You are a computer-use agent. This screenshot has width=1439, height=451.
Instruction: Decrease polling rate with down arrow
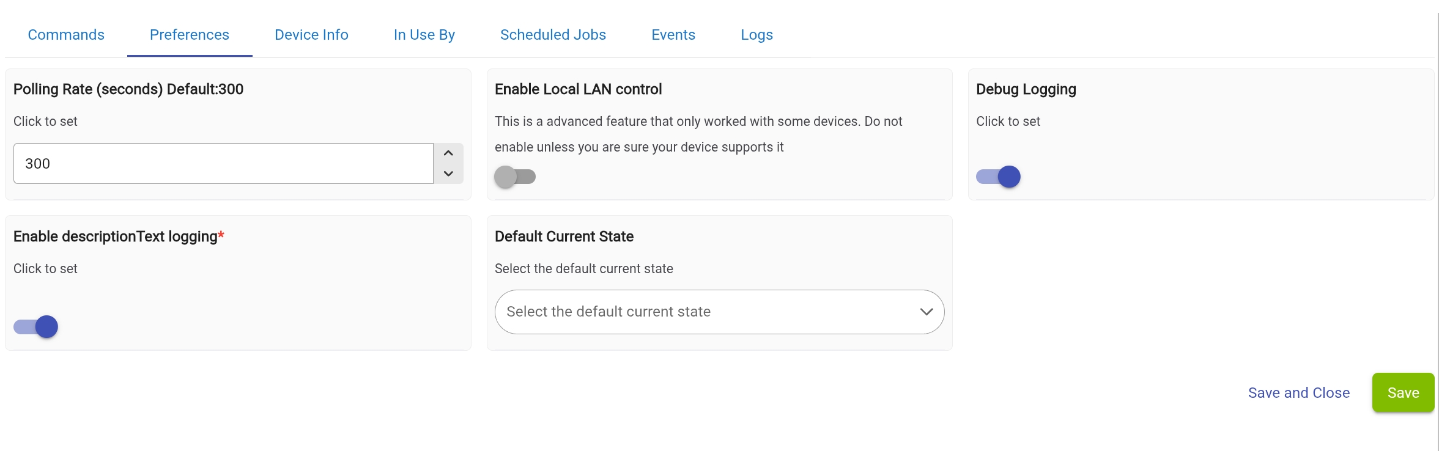[448, 174]
